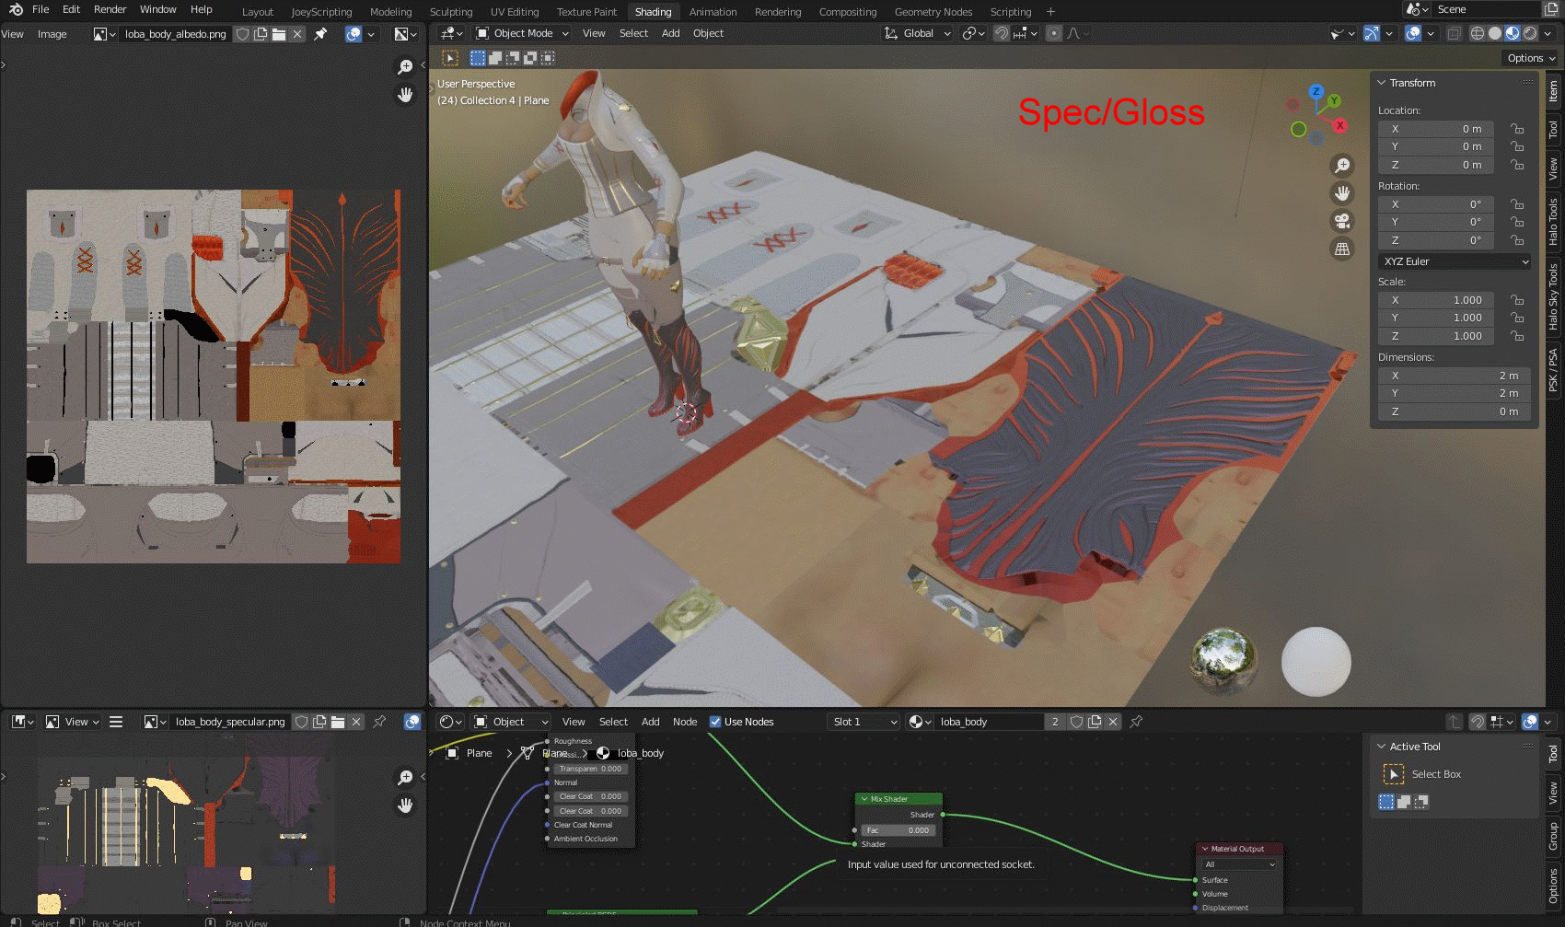This screenshot has height=927, width=1565.
Task: Toggle the Use Nodes checkbox
Action: coord(716,722)
